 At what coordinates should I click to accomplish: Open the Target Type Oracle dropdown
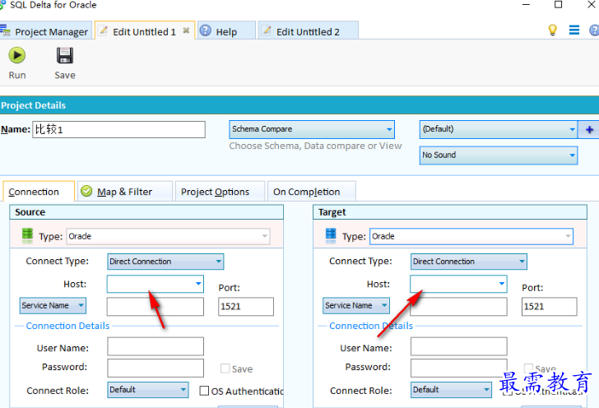[x=471, y=236]
